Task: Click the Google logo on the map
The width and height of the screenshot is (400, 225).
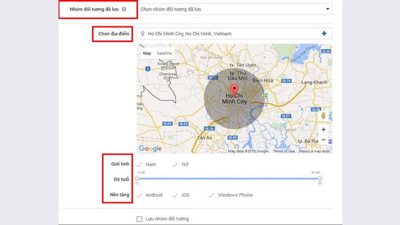Action: click(x=150, y=148)
